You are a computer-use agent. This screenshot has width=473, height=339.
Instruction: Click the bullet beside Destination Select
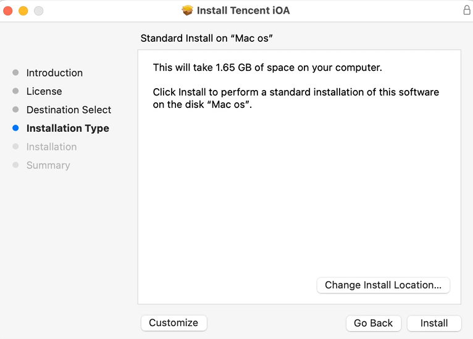[x=15, y=109]
